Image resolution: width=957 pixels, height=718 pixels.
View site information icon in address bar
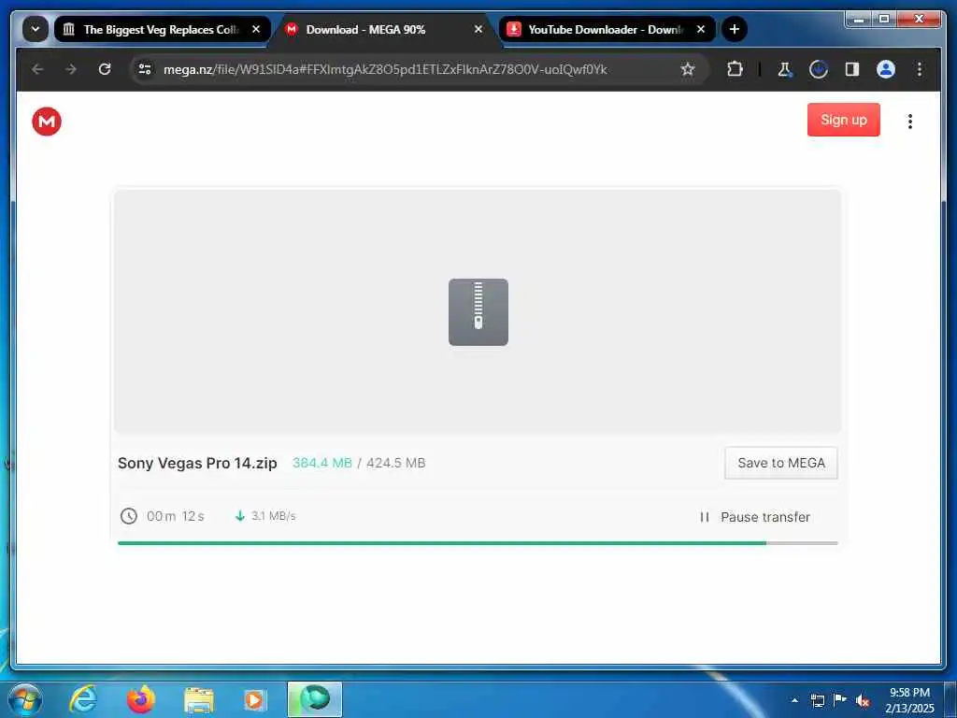click(145, 69)
